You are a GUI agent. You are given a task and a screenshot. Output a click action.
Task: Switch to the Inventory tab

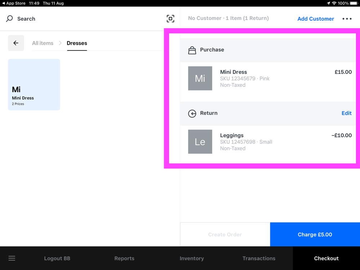click(x=192, y=258)
